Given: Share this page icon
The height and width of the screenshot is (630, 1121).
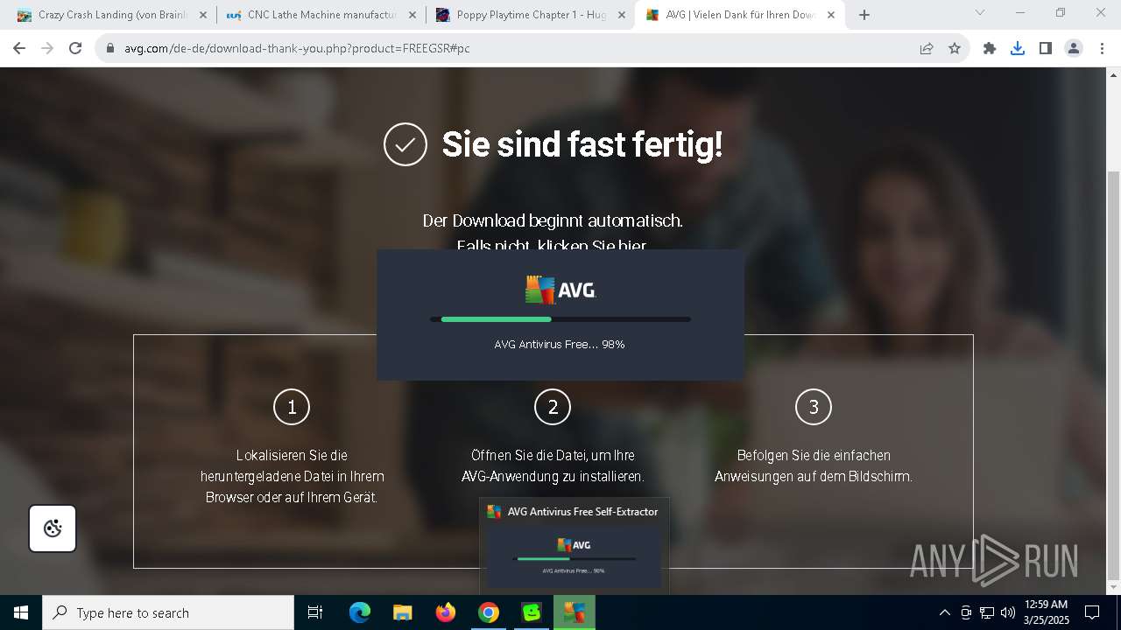Looking at the screenshot, I should pyautogui.click(x=927, y=48).
